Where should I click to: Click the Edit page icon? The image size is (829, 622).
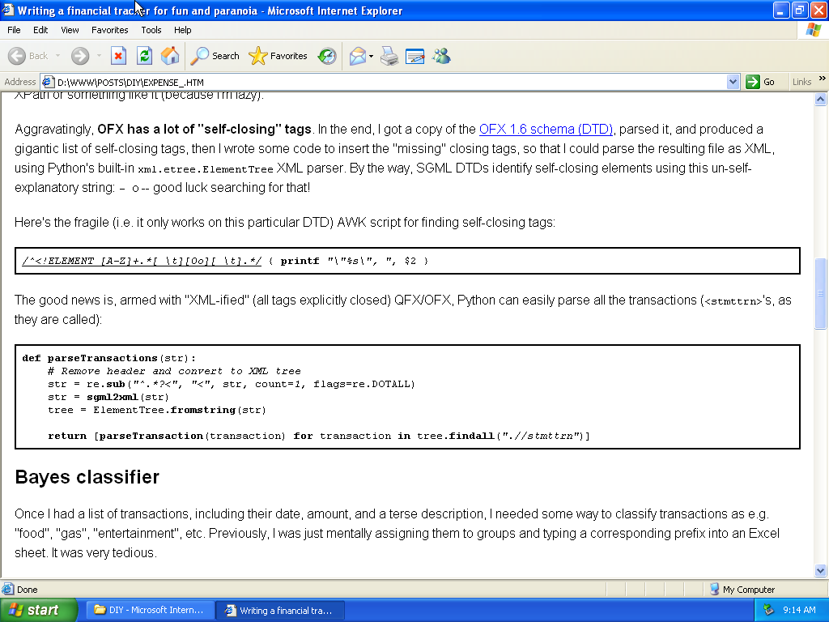pyautogui.click(x=415, y=56)
